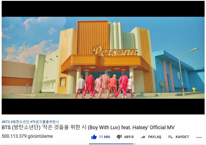Click the thumbs-up like icon
Viewport: 206px width, 145px height.
point(94,137)
